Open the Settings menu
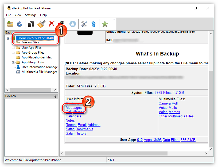The height and width of the screenshot is (167, 218). 30,15
